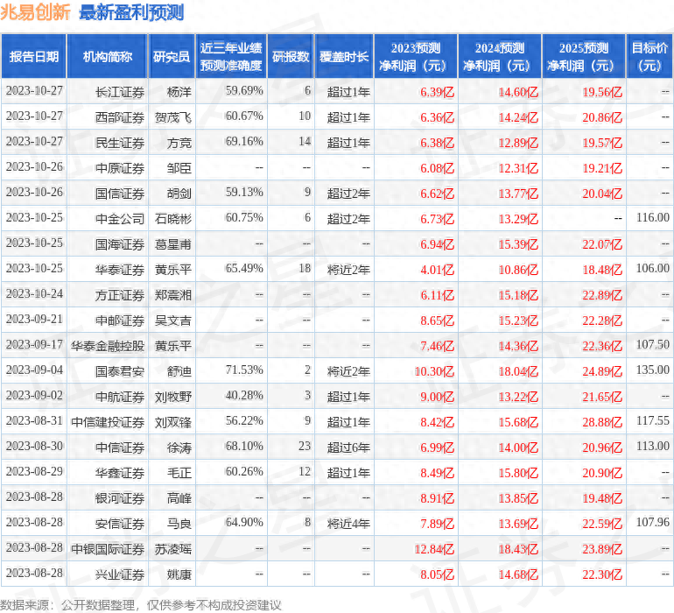Viewport: 674px width, 613px height.
Task: Click researcher name 毛正
Action: point(179,473)
